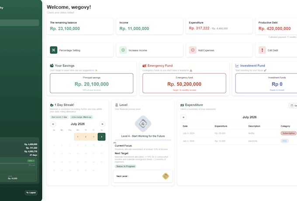The width and height of the screenshot is (297, 201).
Task: Click the 'July 2026' title in streak calendar
Action: pos(78,124)
